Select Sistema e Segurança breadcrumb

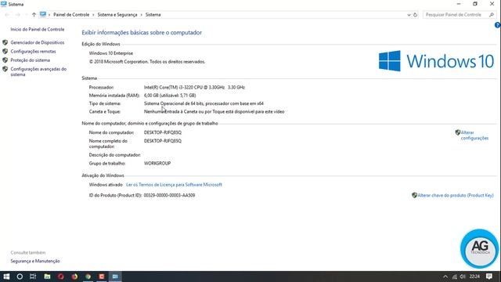point(117,15)
